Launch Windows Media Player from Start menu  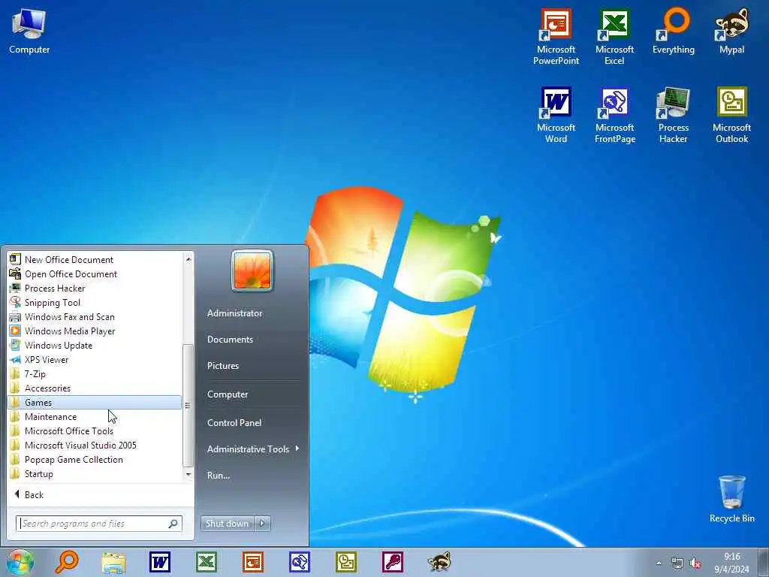tap(95, 331)
